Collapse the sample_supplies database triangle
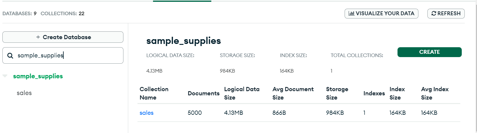 (x=5, y=76)
